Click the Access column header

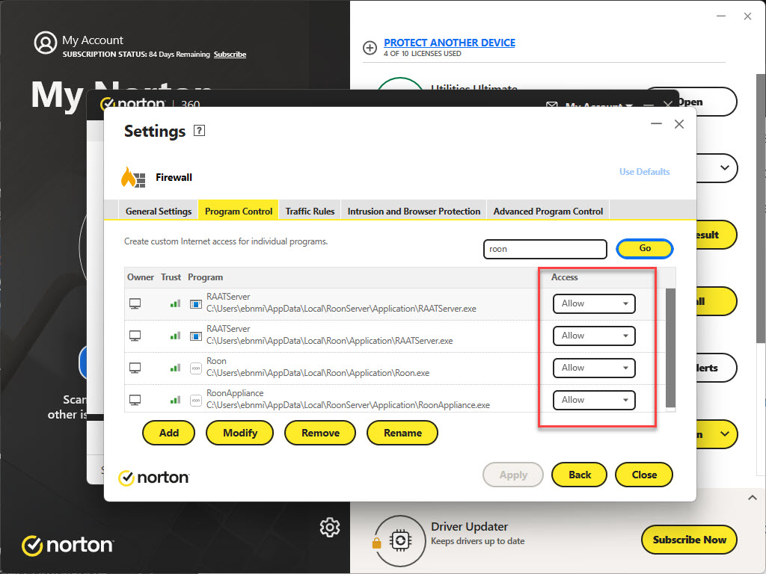click(564, 277)
